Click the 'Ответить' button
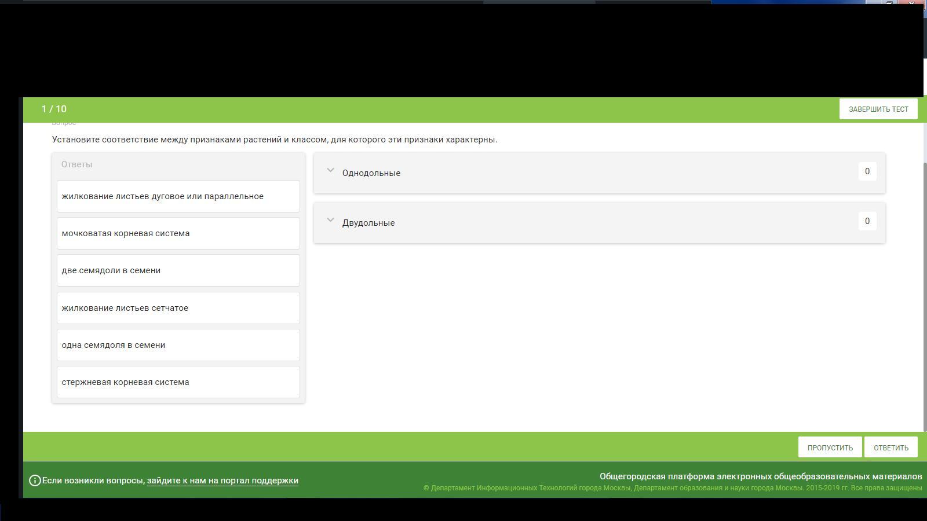This screenshot has width=927, height=521. click(890, 447)
